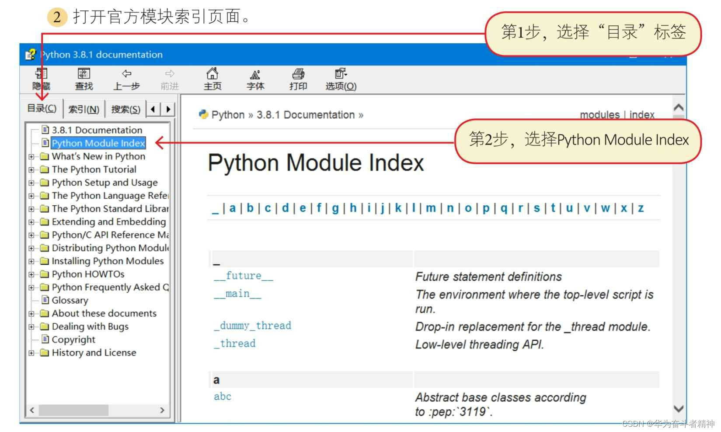Screen dimensions: 721x432
Task: Open the _thread module link
Action: pyautogui.click(x=235, y=344)
